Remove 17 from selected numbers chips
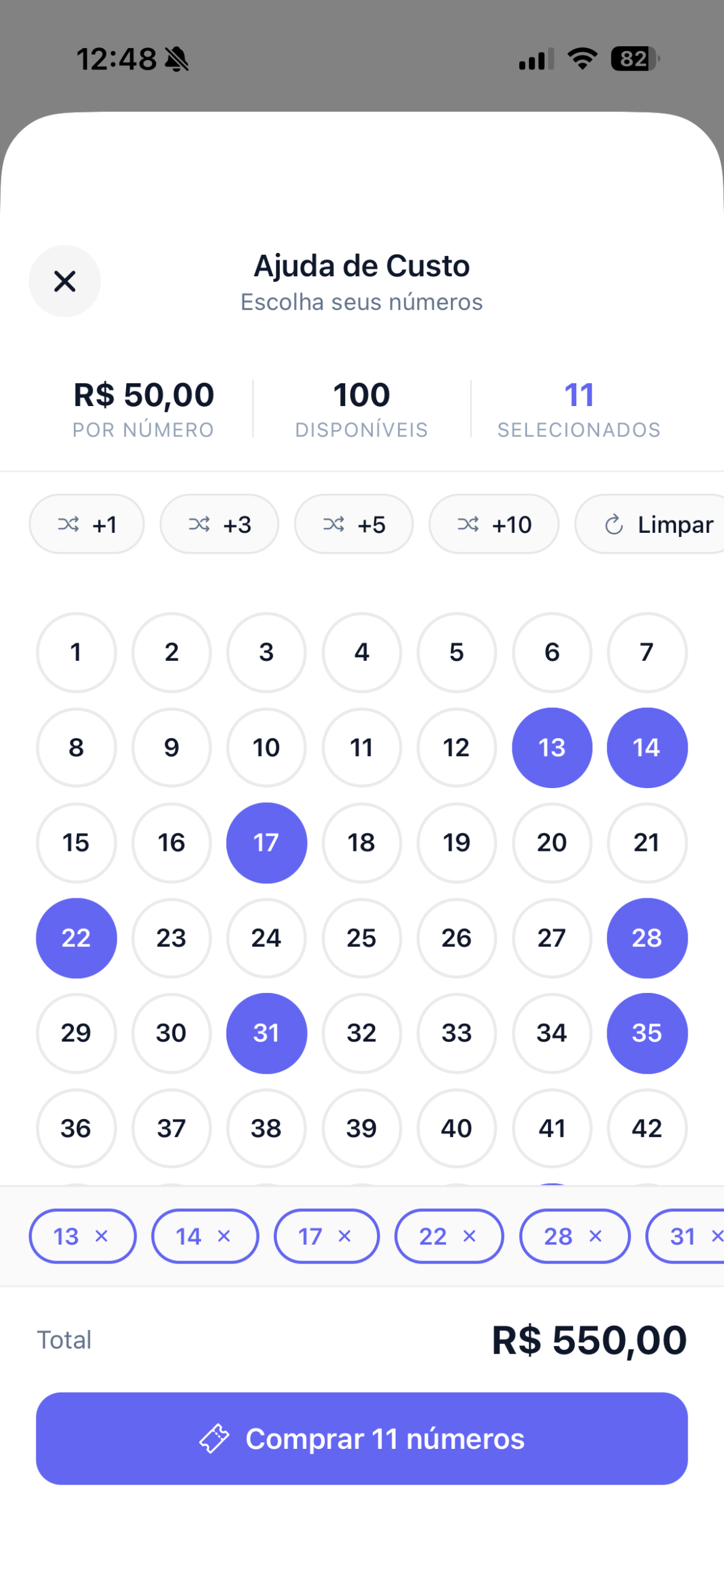 click(x=344, y=1236)
